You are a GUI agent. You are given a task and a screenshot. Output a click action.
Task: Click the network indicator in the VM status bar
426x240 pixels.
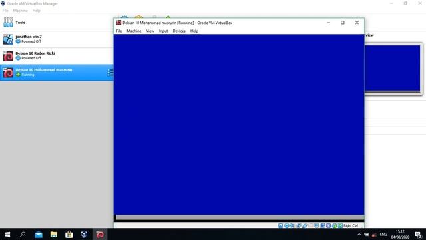coord(299,225)
